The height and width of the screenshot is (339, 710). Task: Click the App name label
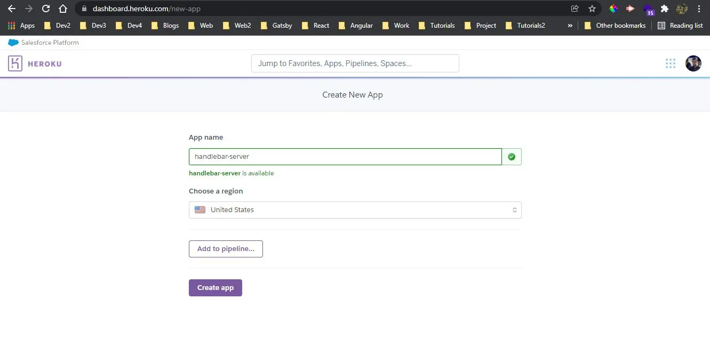pyautogui.click(x=206, y=138)
